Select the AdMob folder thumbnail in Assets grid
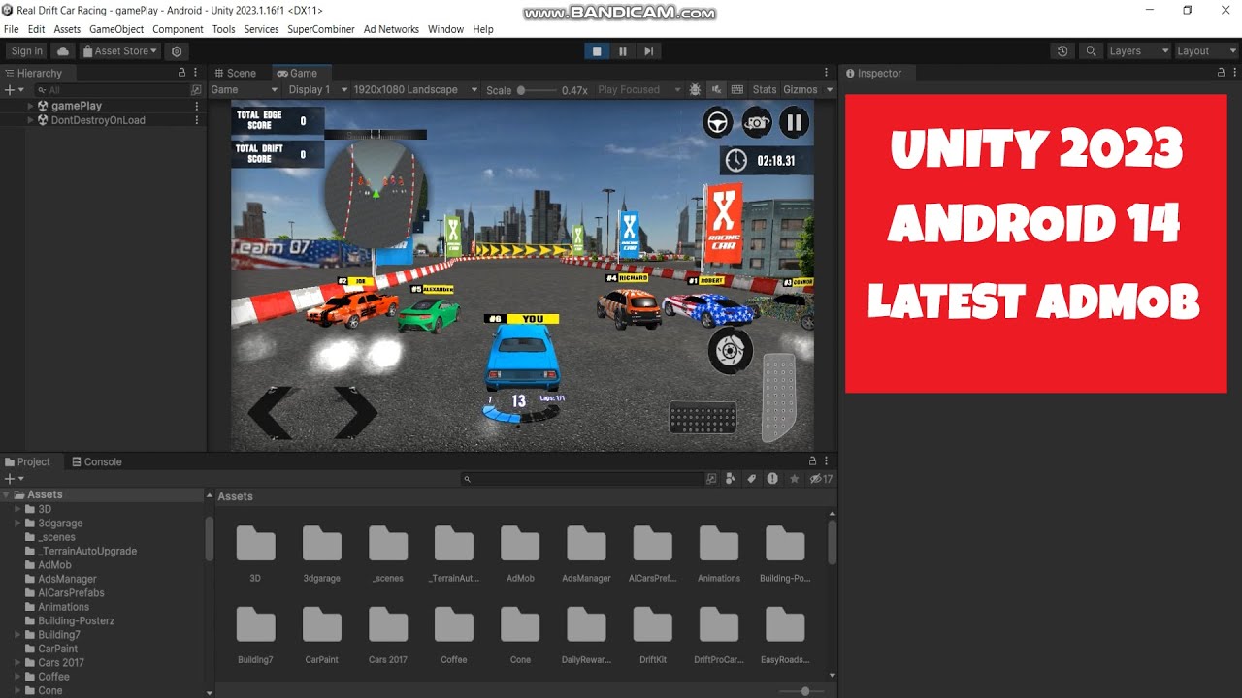Image resolution: width=1242 pixels, height=698 pixels. tap(520, 554)
